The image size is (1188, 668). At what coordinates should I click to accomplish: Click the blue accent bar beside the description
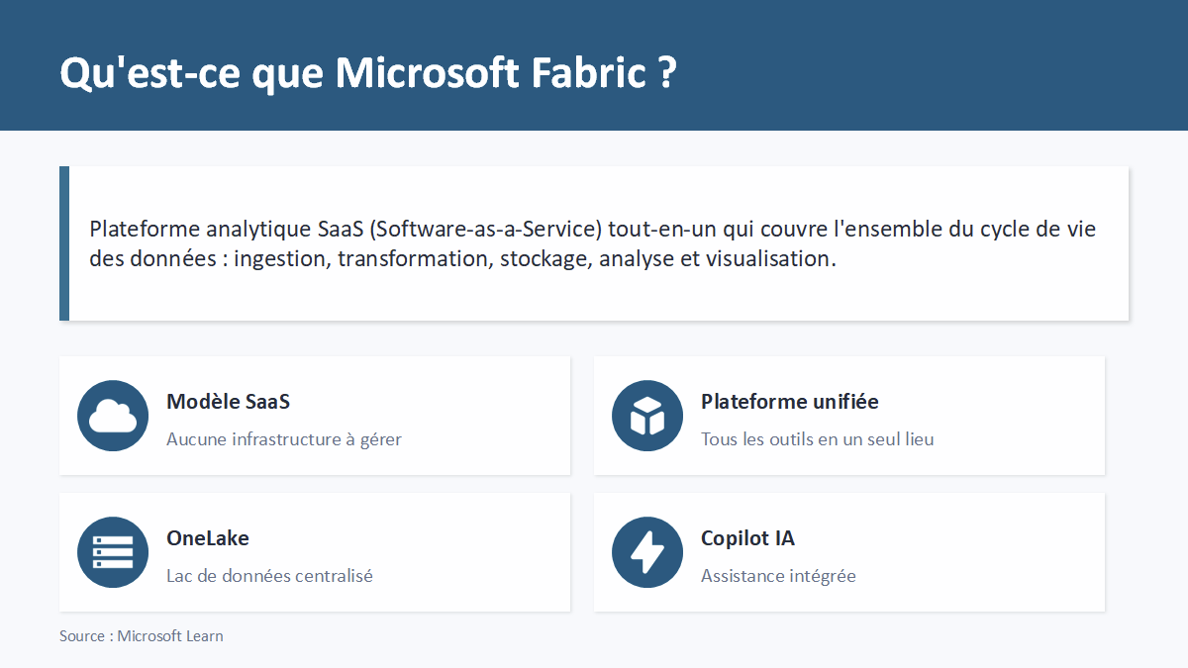pos(64,243)
